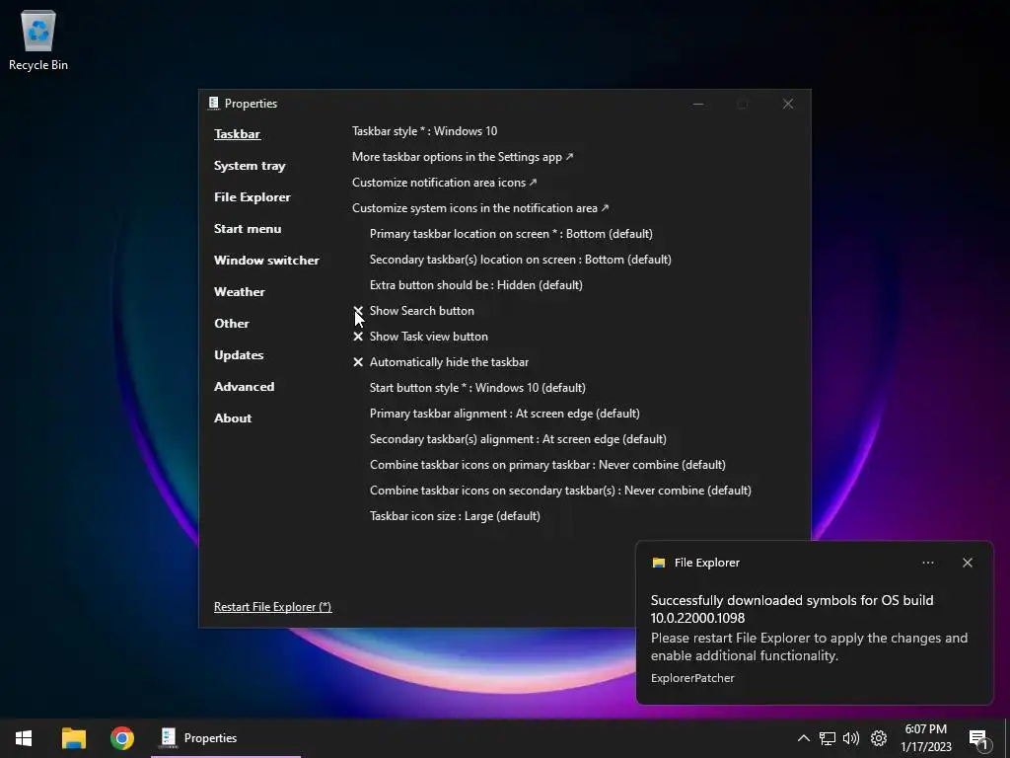Change Secondary taskbar(s) alignment setting
Screen dimensions: 1010x758
pyautogui.click(x=518, y=439)
